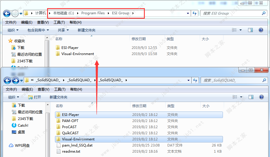Screen dimensions: 270x157
Task: Change view icon in ESI Group window
Action: pyautogui.click(x=234, y=30)
